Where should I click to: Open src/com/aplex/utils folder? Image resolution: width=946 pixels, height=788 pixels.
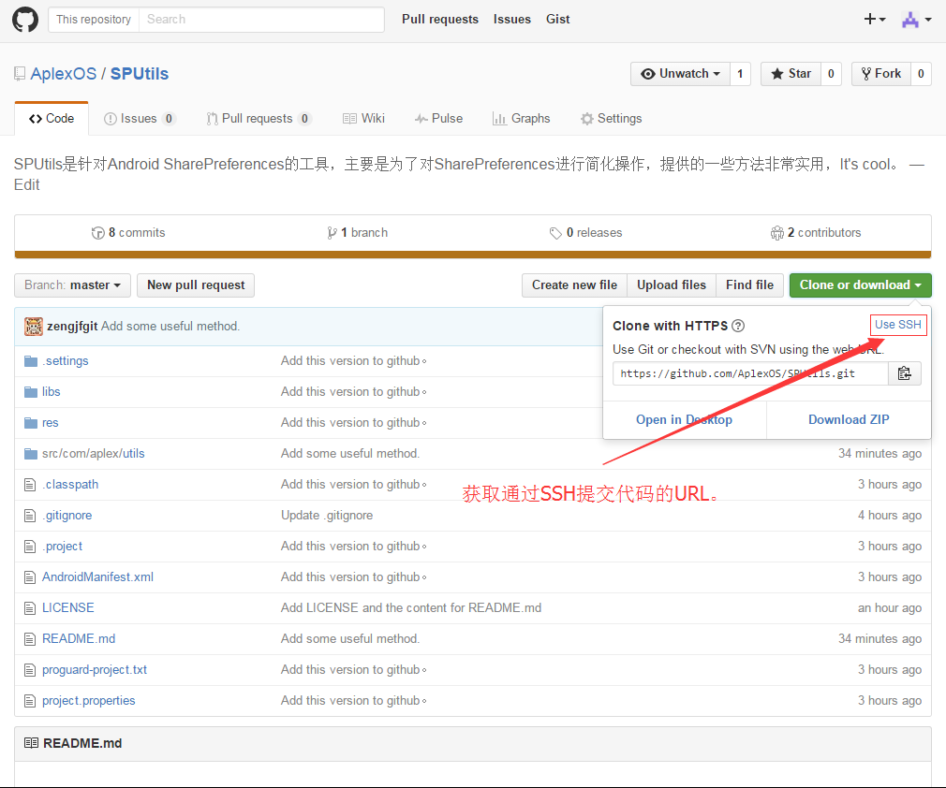[94, 453]
